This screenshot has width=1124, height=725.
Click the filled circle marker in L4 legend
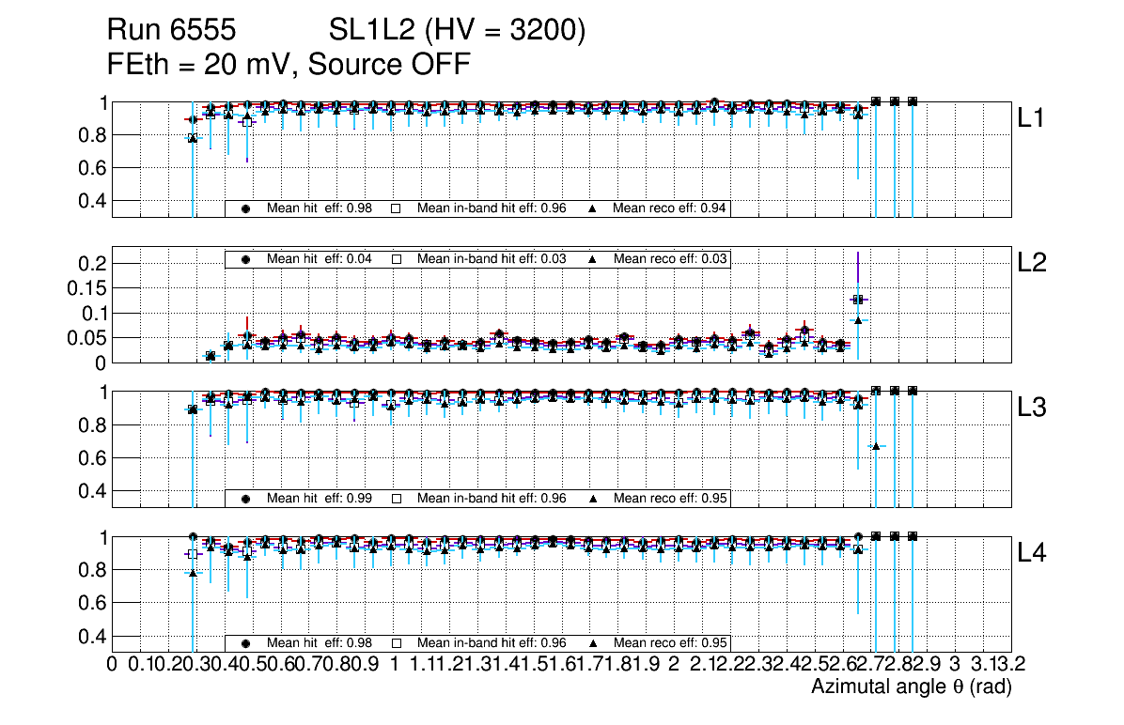pos(246,643)
